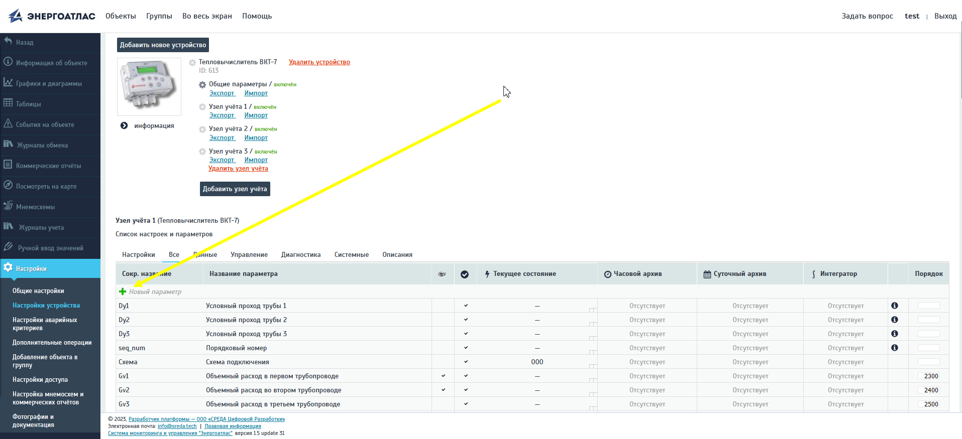The height and width of the screenshot is (439, 962).
Task: Click gear icon beside Тепловычислитель ВКТ-7
Action: point(192,63)
